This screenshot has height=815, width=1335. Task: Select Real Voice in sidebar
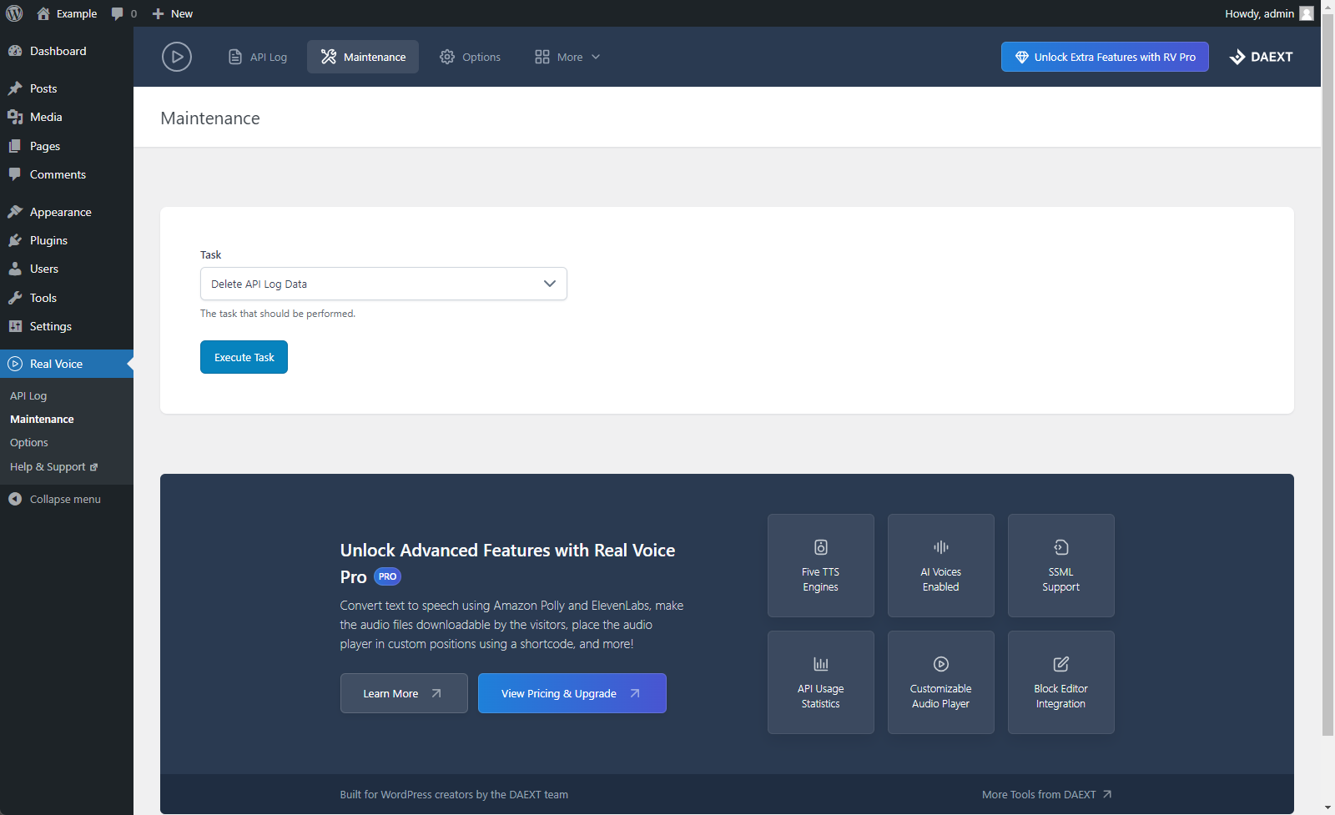[x=67, y=364]
